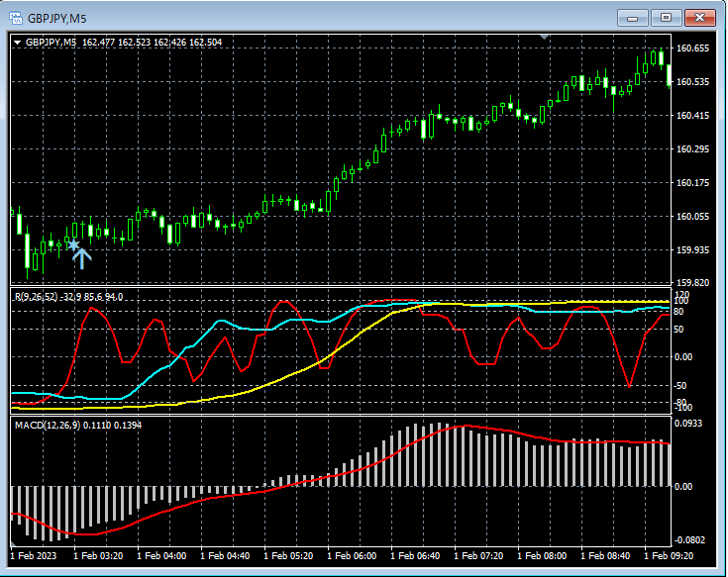Click the 159.820 price scale label
The image size is (728, 577).
pos(692,282)
